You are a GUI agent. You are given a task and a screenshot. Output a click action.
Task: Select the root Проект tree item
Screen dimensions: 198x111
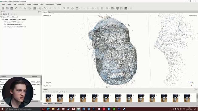point(10,17)
